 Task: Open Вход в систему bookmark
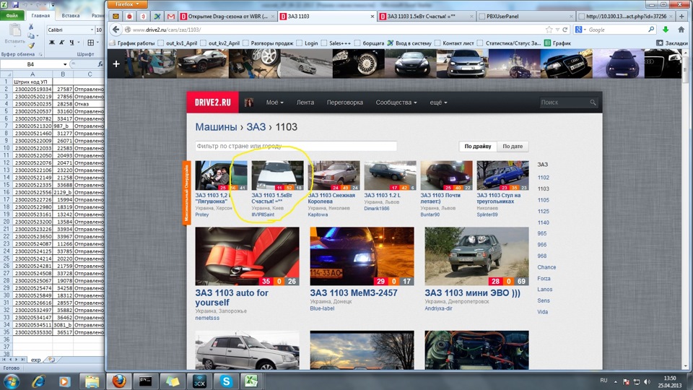click(x=409, y=43)
